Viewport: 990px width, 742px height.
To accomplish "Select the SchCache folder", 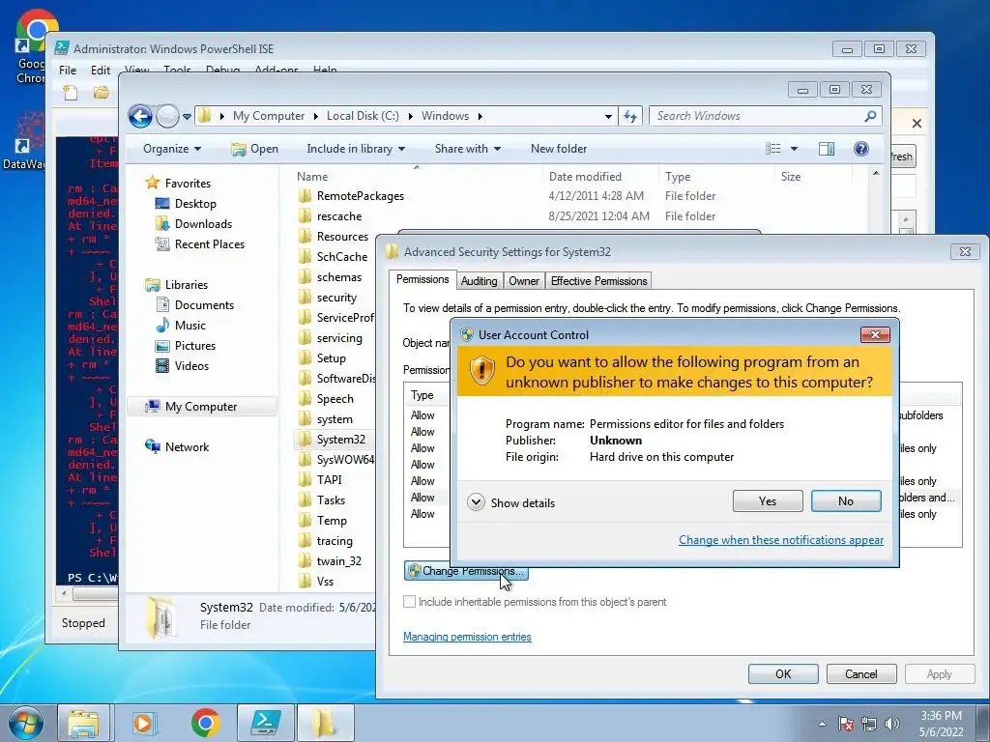I will point(341,257).
